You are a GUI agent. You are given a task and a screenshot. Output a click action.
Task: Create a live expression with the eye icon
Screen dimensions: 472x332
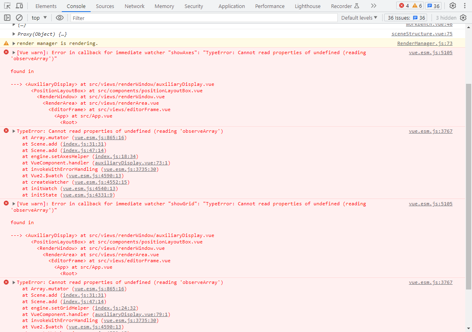(60, 18)
